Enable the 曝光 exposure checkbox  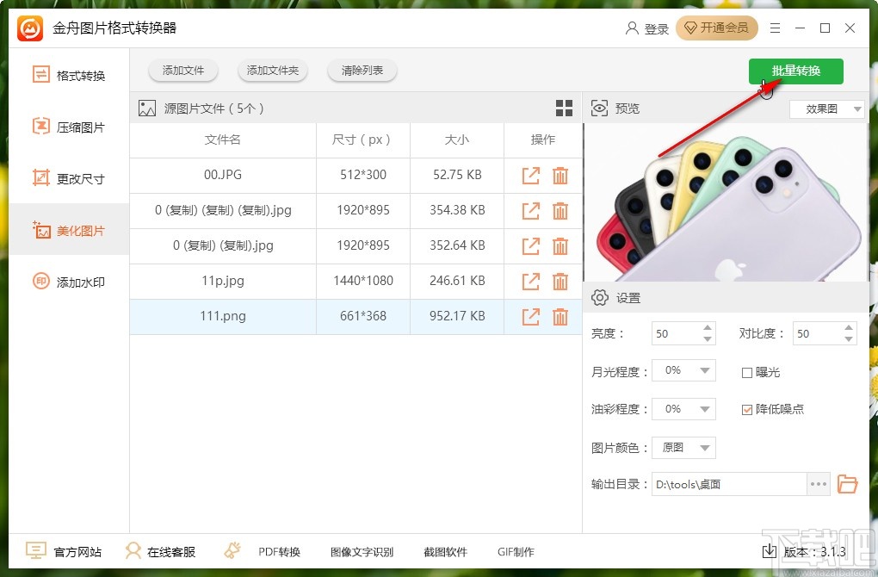point(746,373)
